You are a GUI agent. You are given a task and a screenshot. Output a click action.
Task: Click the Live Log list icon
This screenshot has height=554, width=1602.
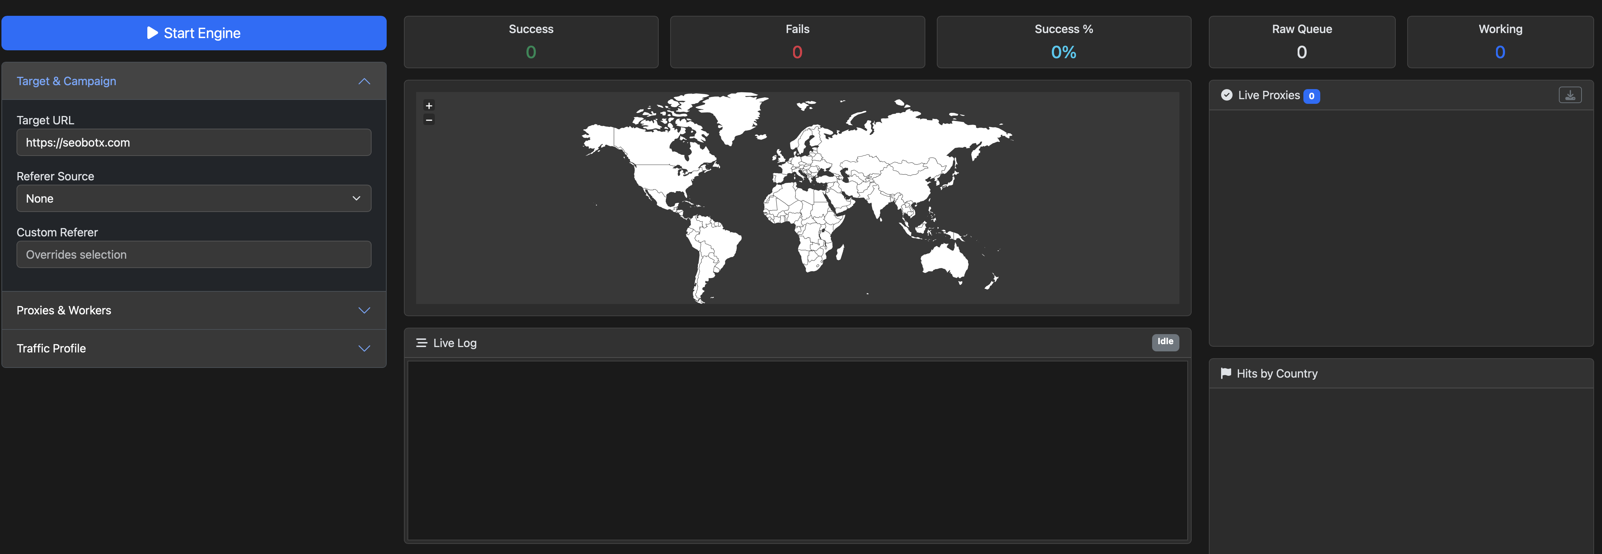[x=422, y=343]
